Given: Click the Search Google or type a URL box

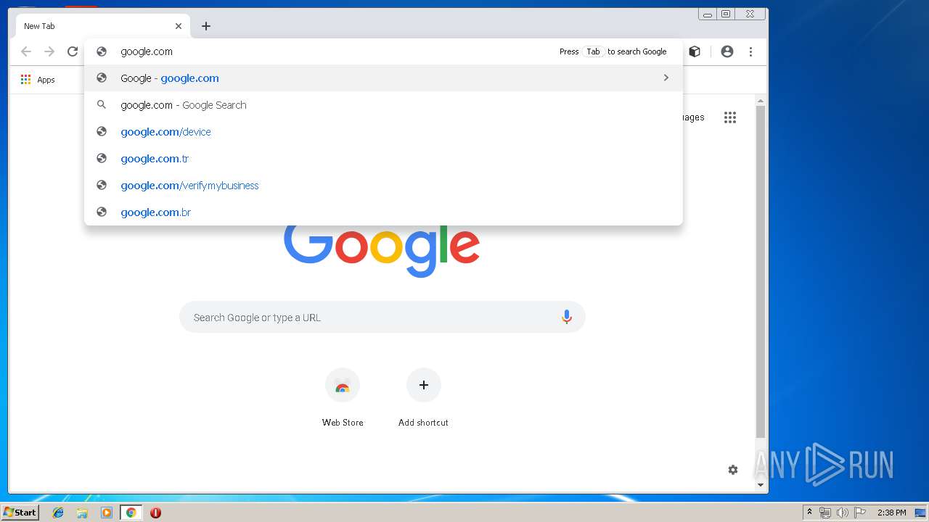Looking at the screenshot, I should [382, 317].
